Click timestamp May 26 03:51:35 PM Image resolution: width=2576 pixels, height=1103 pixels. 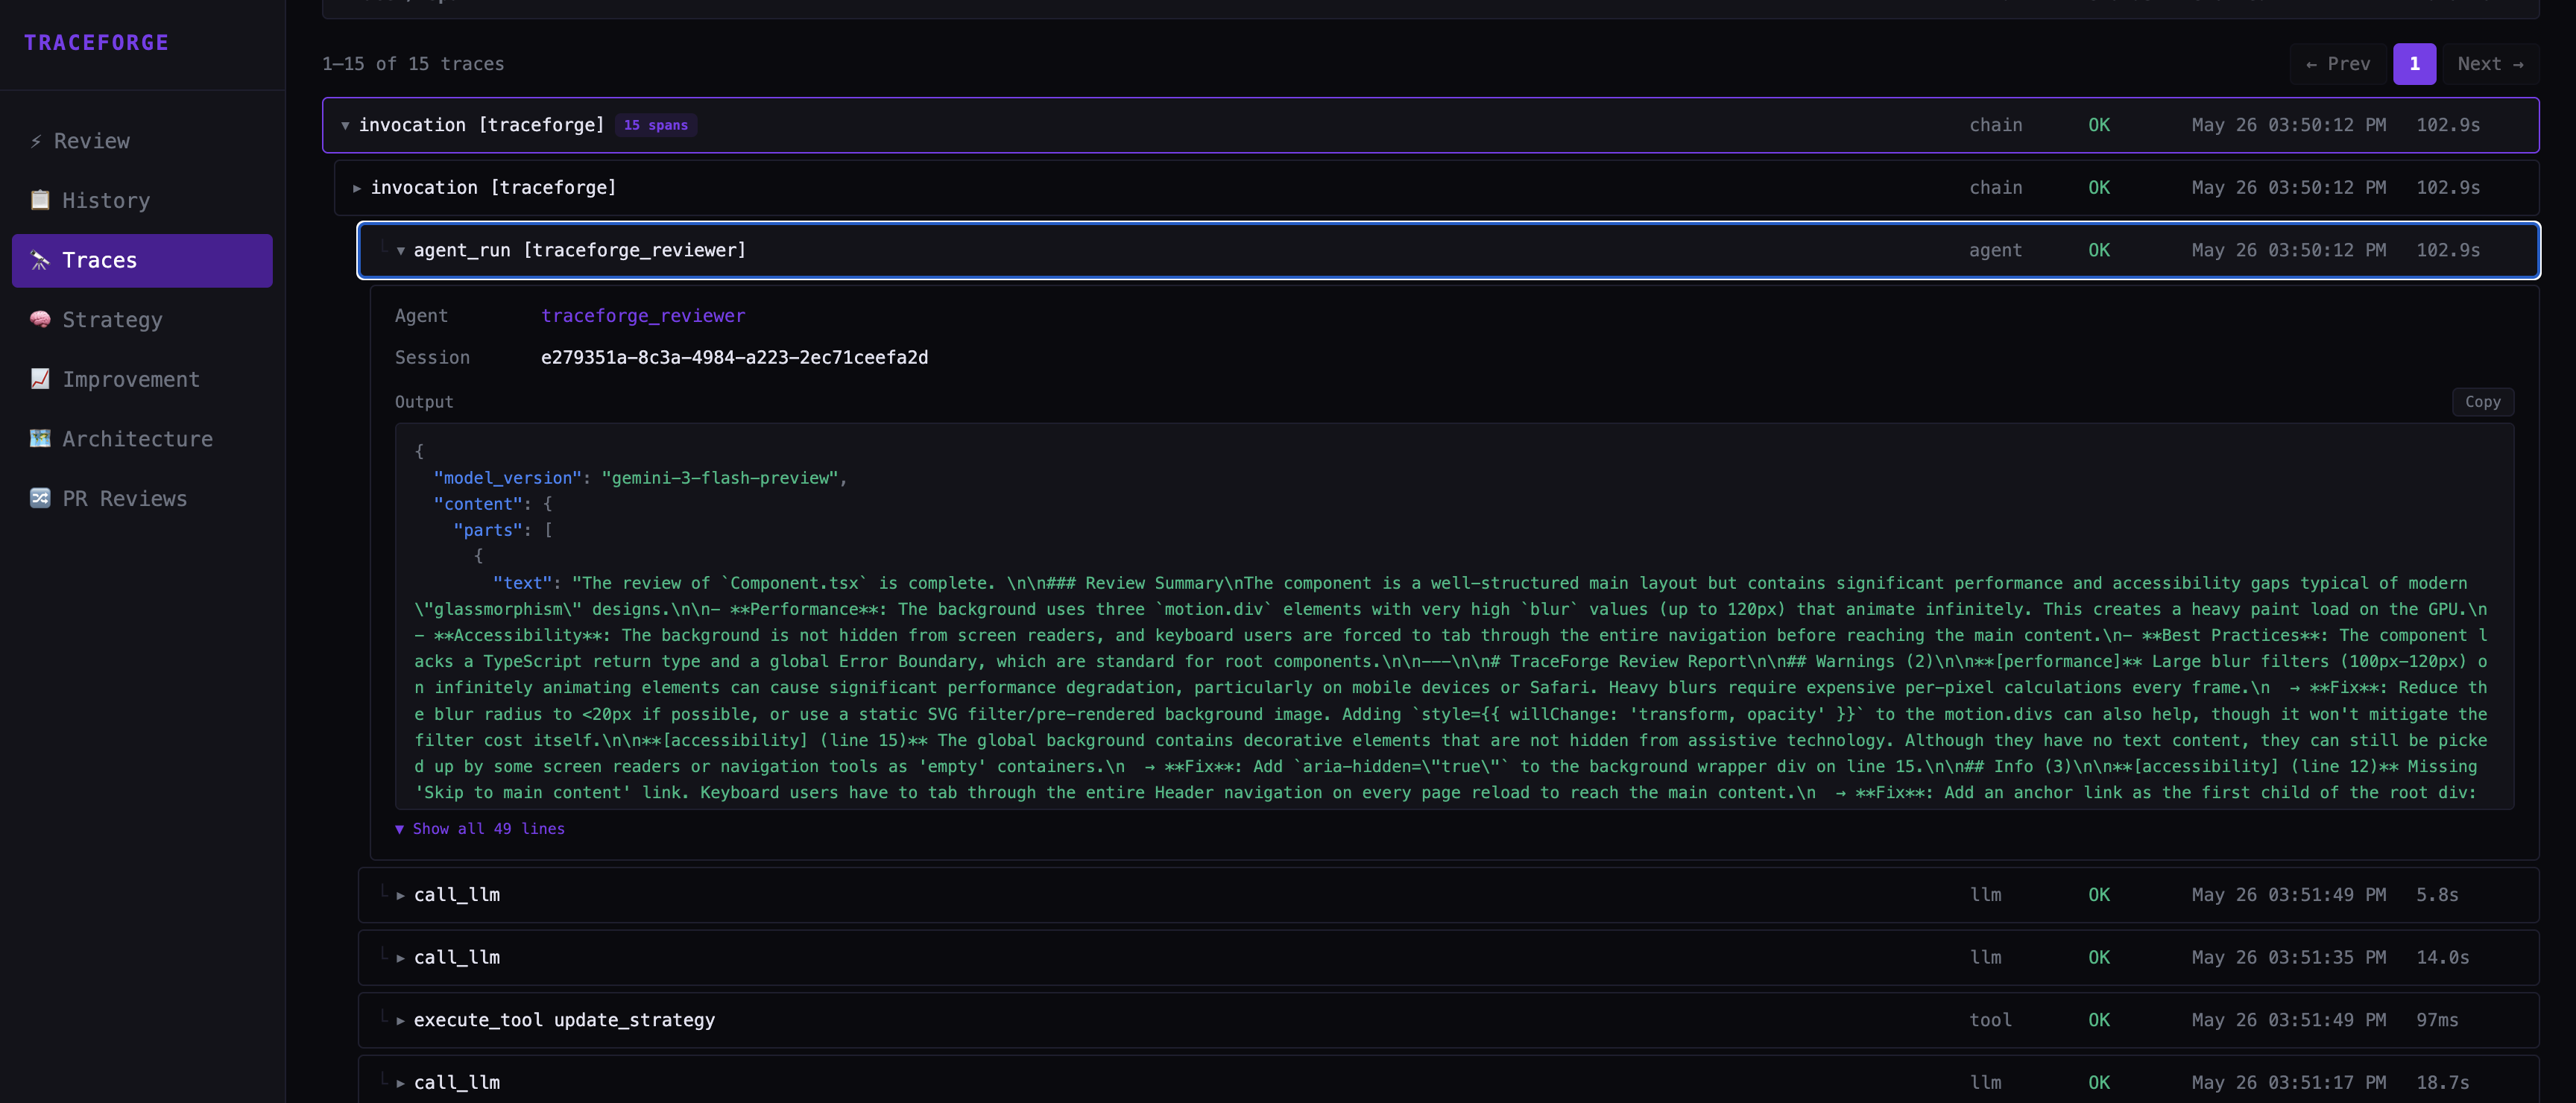[2288, 958]
